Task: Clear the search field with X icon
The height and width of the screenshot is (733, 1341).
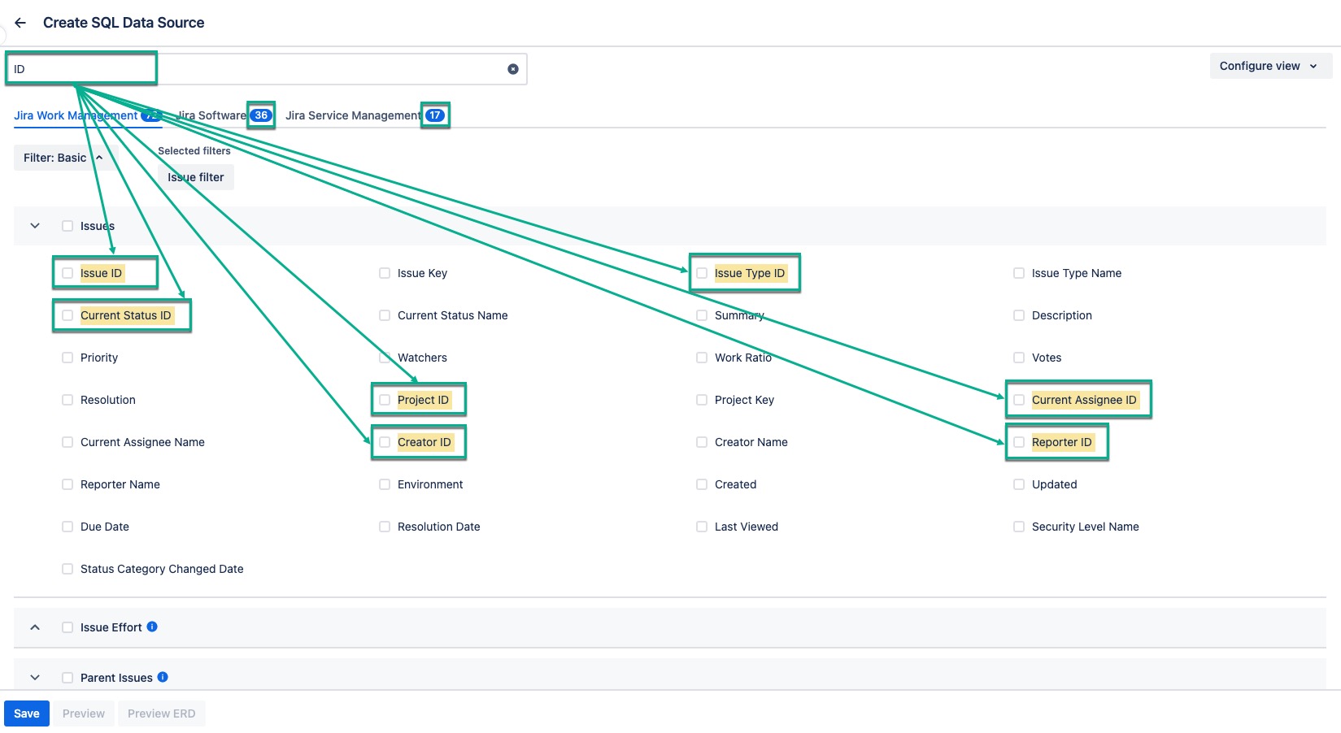Action: [x=513, y=69]
